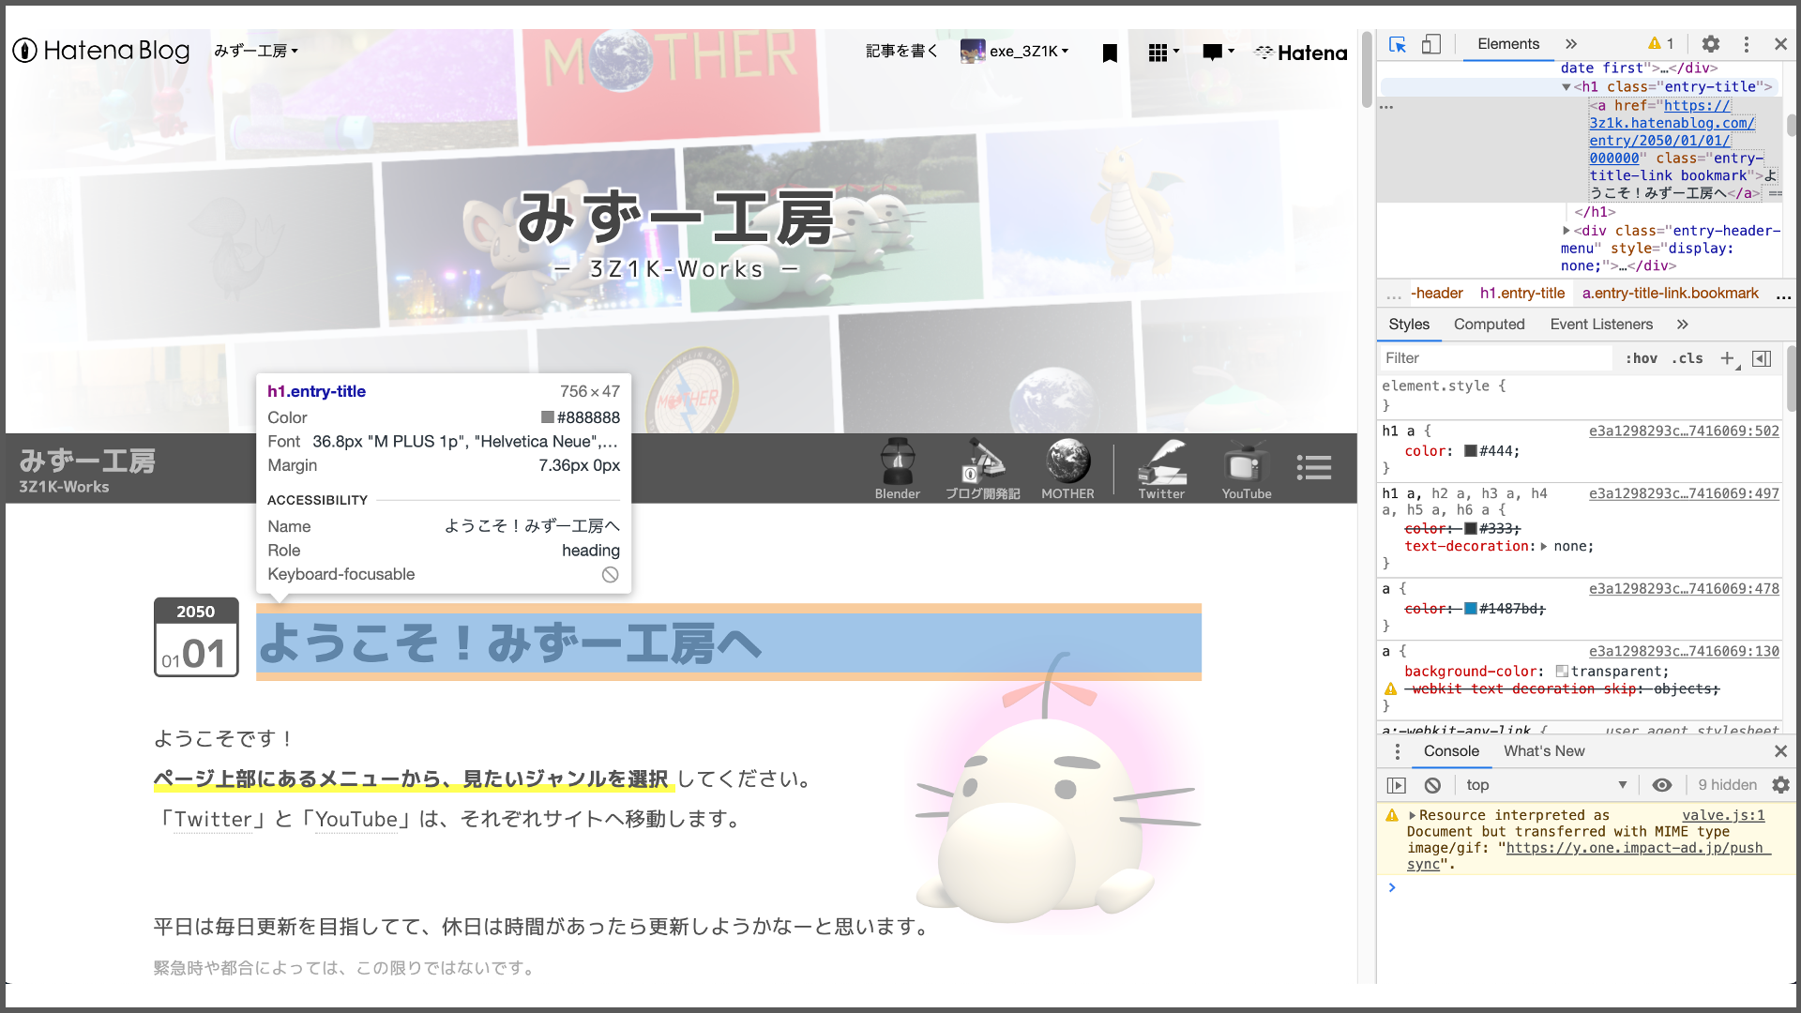Click the Hatena Blog logo
Viewport: 1801px width, 1013px height.
tap(101, 51)
